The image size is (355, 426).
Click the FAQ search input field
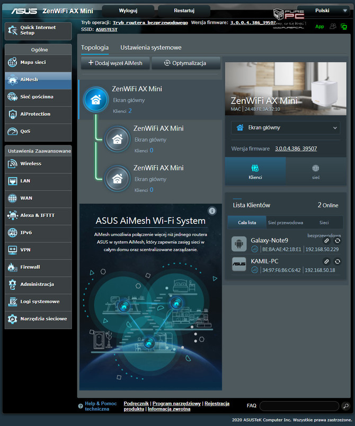coord(299,406)
